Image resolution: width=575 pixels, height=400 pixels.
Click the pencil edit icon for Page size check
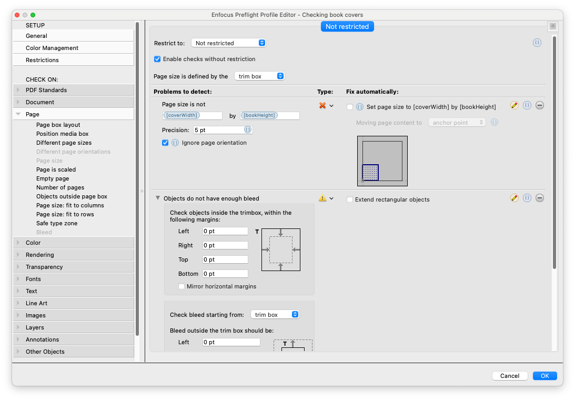coord(514,105)
